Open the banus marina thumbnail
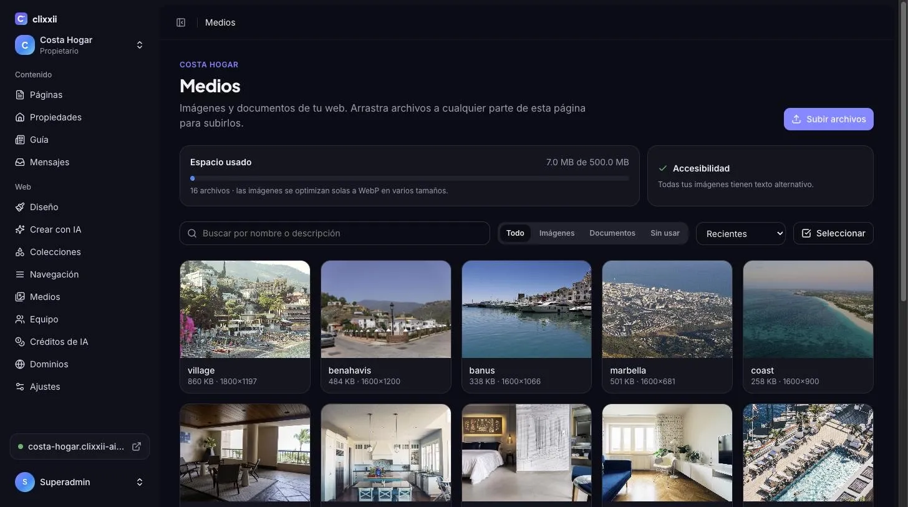 (x=526, y=309)
